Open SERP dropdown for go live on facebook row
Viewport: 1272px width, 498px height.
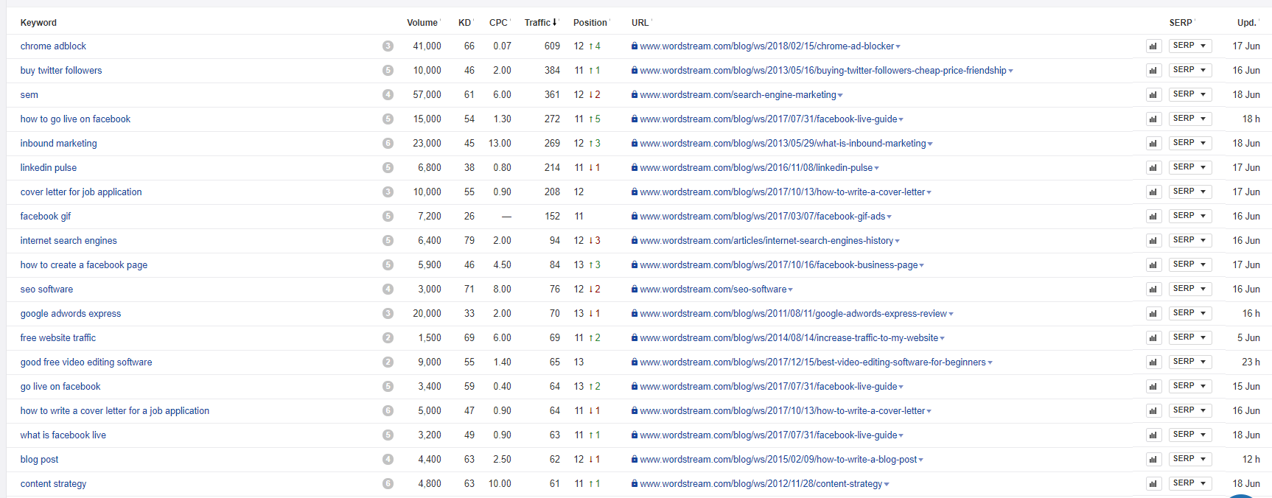pyautogui.click(x=1190, y=386)
